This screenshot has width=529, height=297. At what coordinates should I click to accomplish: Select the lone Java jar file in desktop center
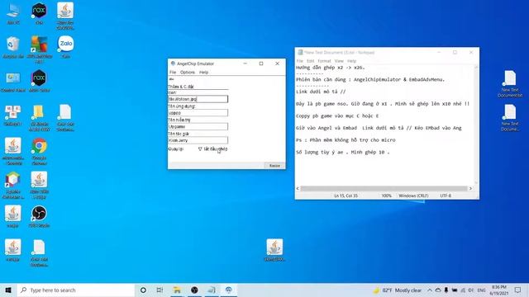[274, 250]
